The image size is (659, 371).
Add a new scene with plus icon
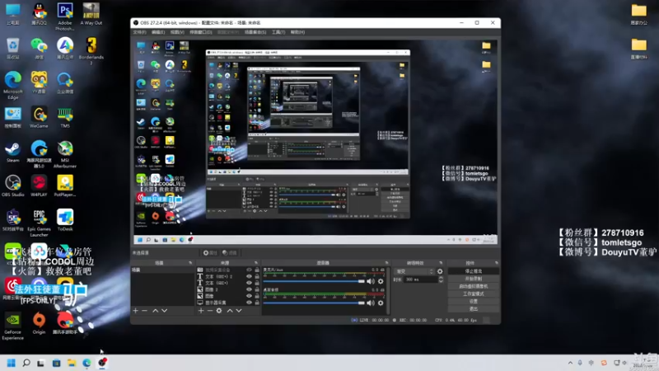135,311
